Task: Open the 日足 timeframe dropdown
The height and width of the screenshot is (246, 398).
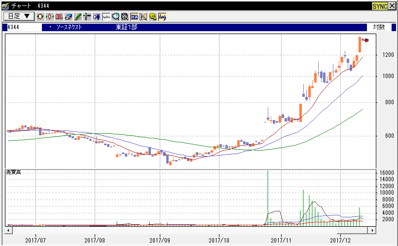Action: coord(18,16)
